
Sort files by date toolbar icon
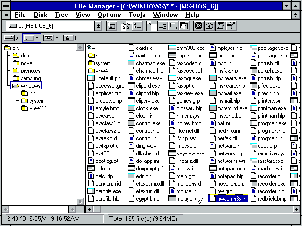[185, 26]
